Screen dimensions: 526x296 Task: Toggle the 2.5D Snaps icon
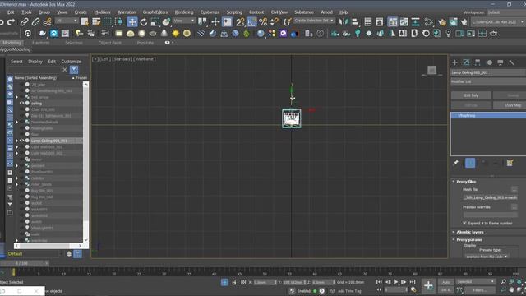240,22
